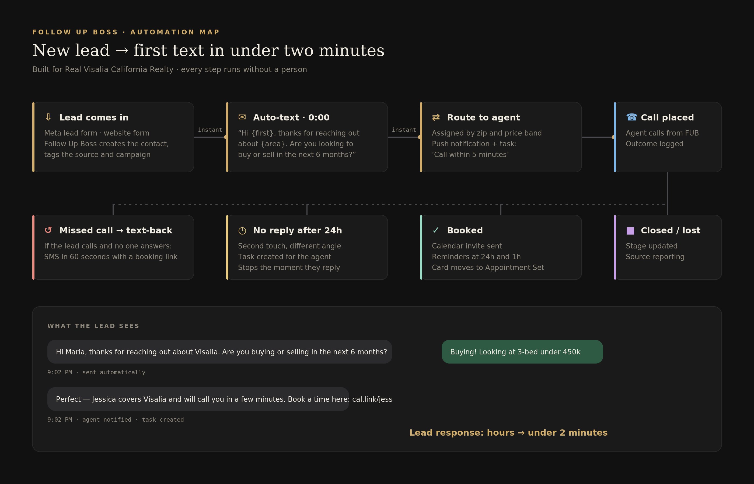This screenshot has width=754, height=484.
Task: Click '9:02 PM · agent notified · task created'
Action: pyautogui.click(x=116, y=419)
